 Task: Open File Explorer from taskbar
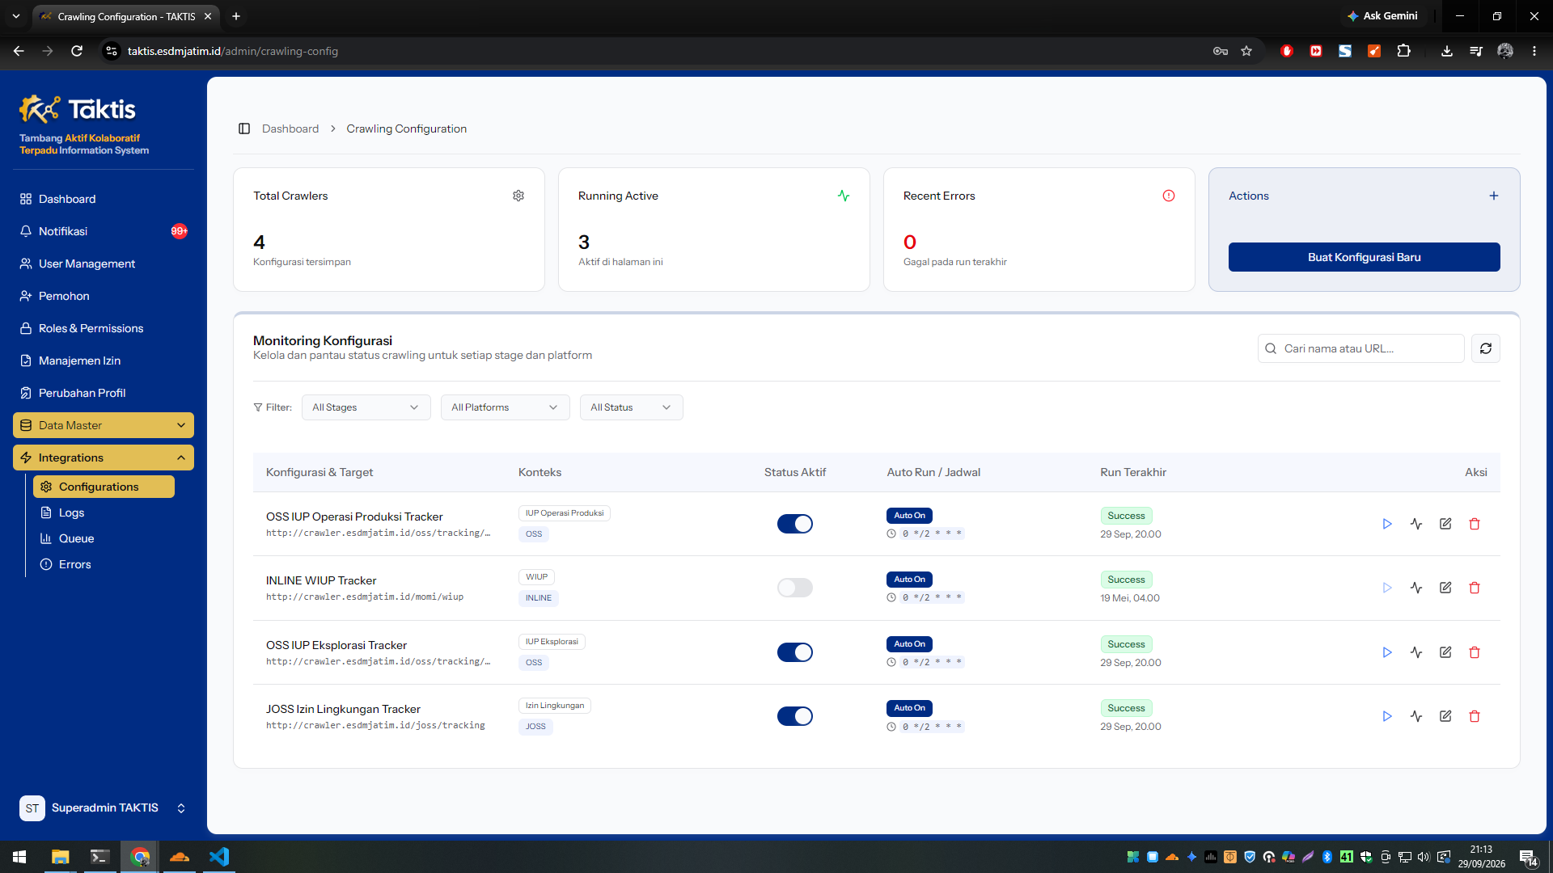click(61, 857)
